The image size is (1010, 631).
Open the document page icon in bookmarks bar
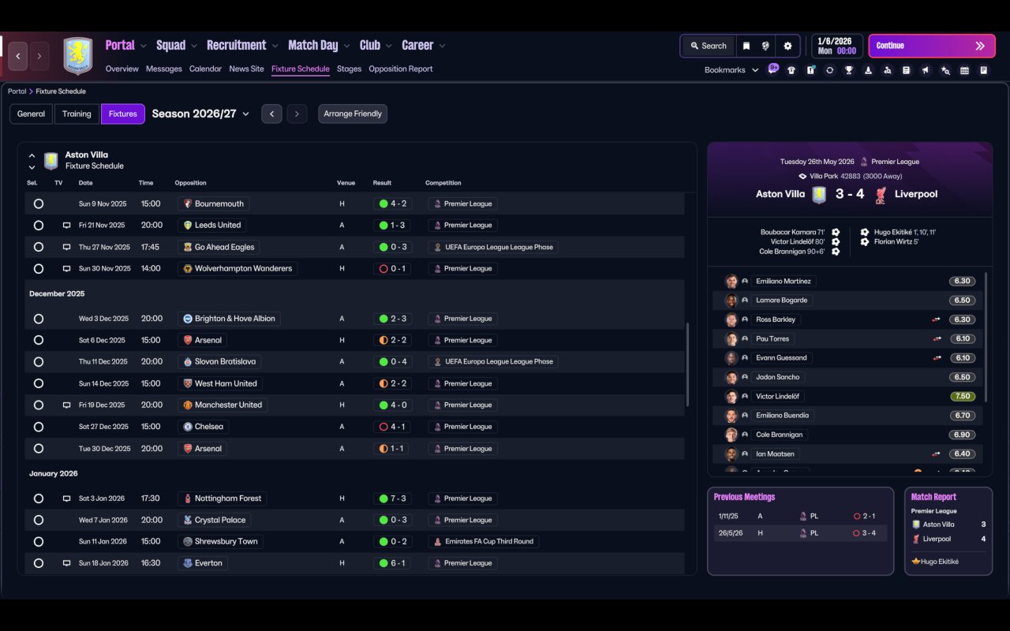[x=907, y=70]
